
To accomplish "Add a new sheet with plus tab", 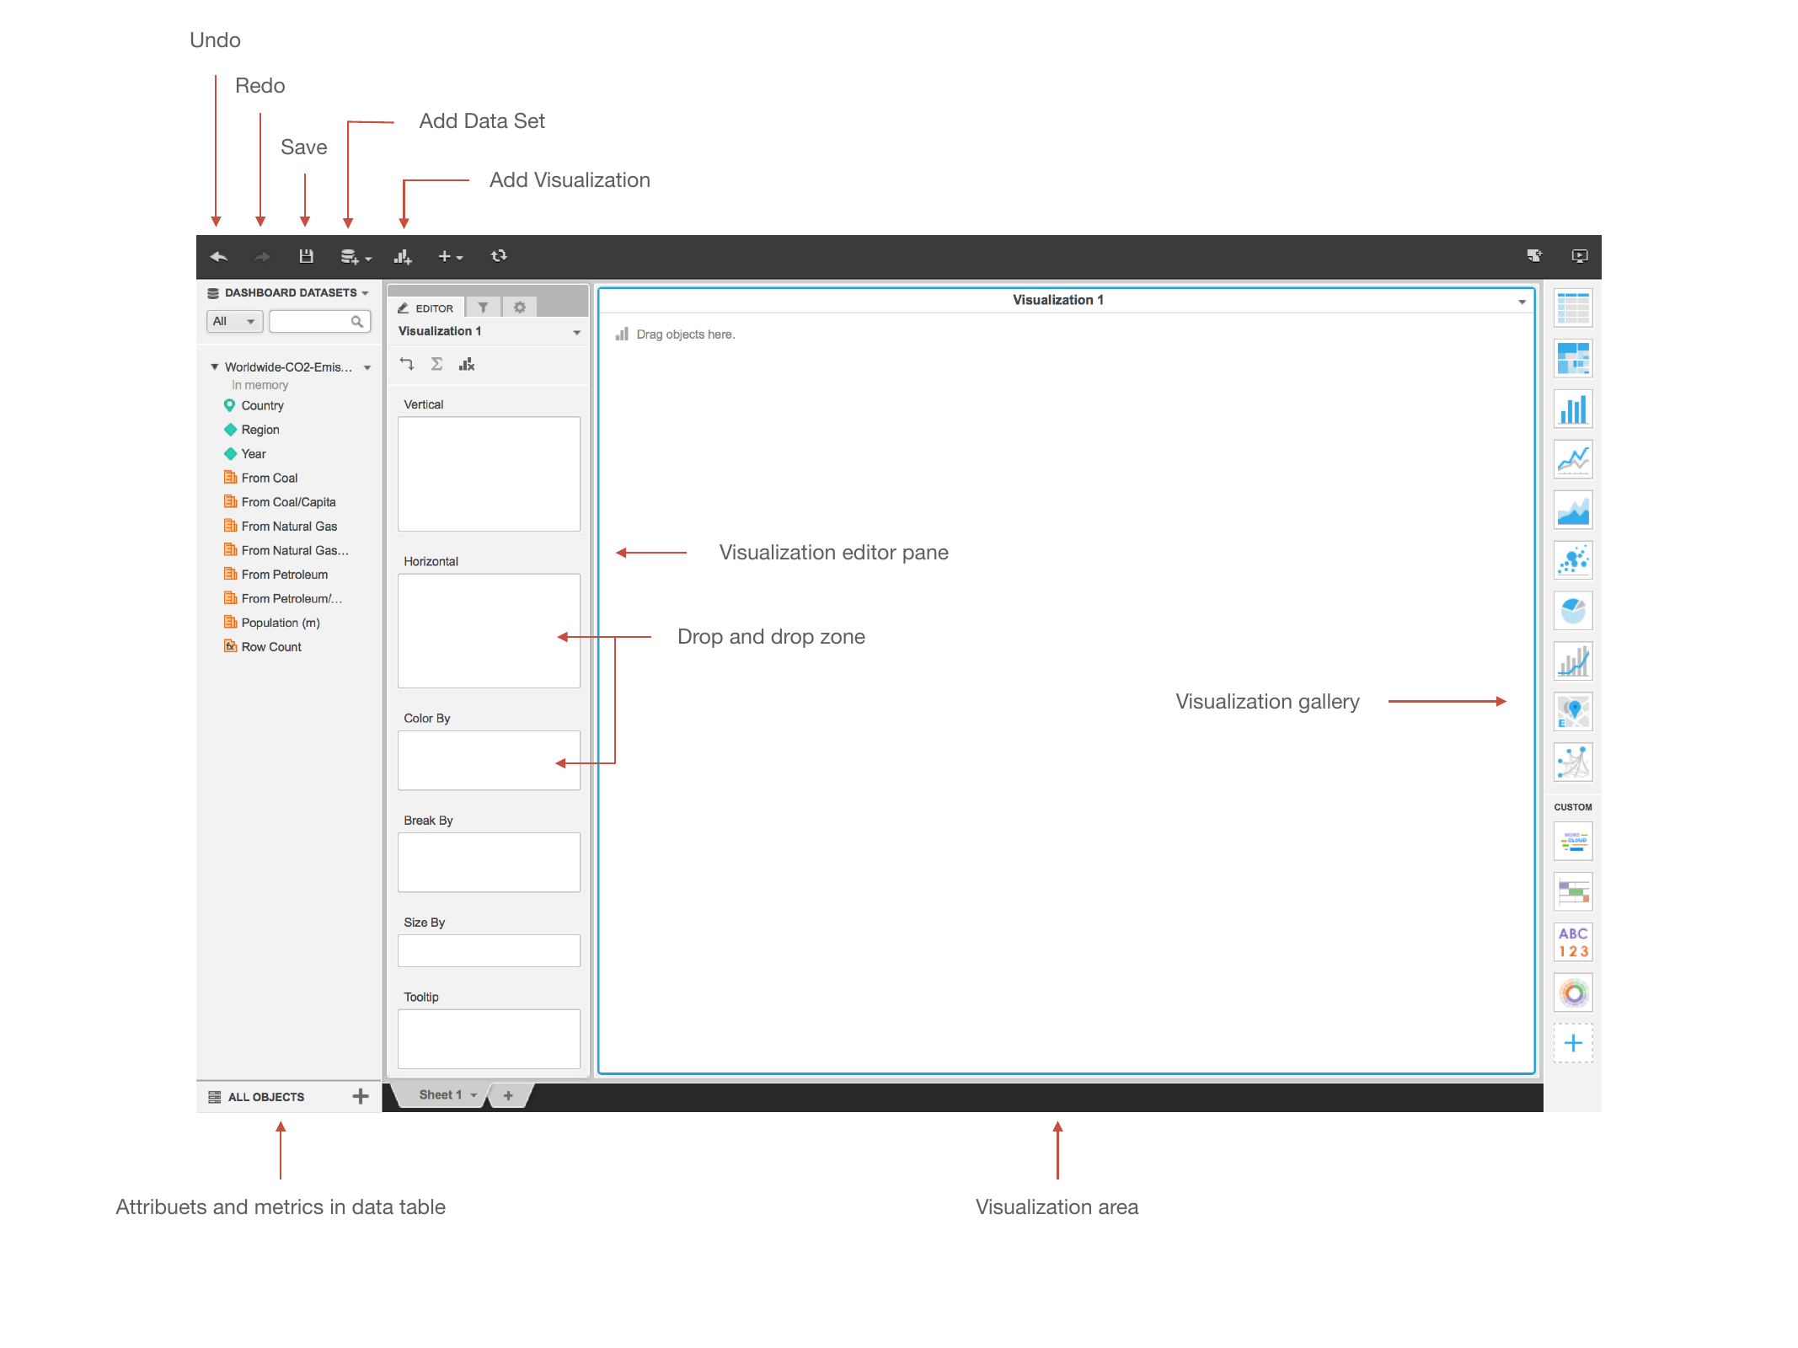I will click(x=508, y=1095).
